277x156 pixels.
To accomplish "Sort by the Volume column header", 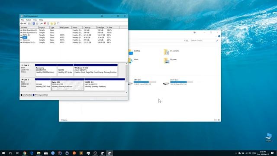I will pyautogui.click(x=29, y=28).
